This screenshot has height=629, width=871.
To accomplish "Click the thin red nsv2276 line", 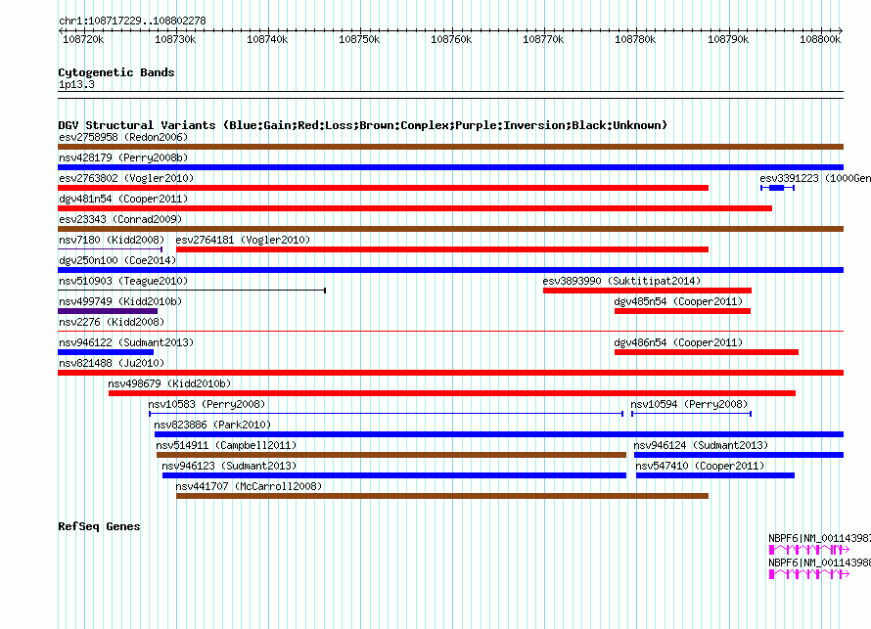I will (450, 332).
